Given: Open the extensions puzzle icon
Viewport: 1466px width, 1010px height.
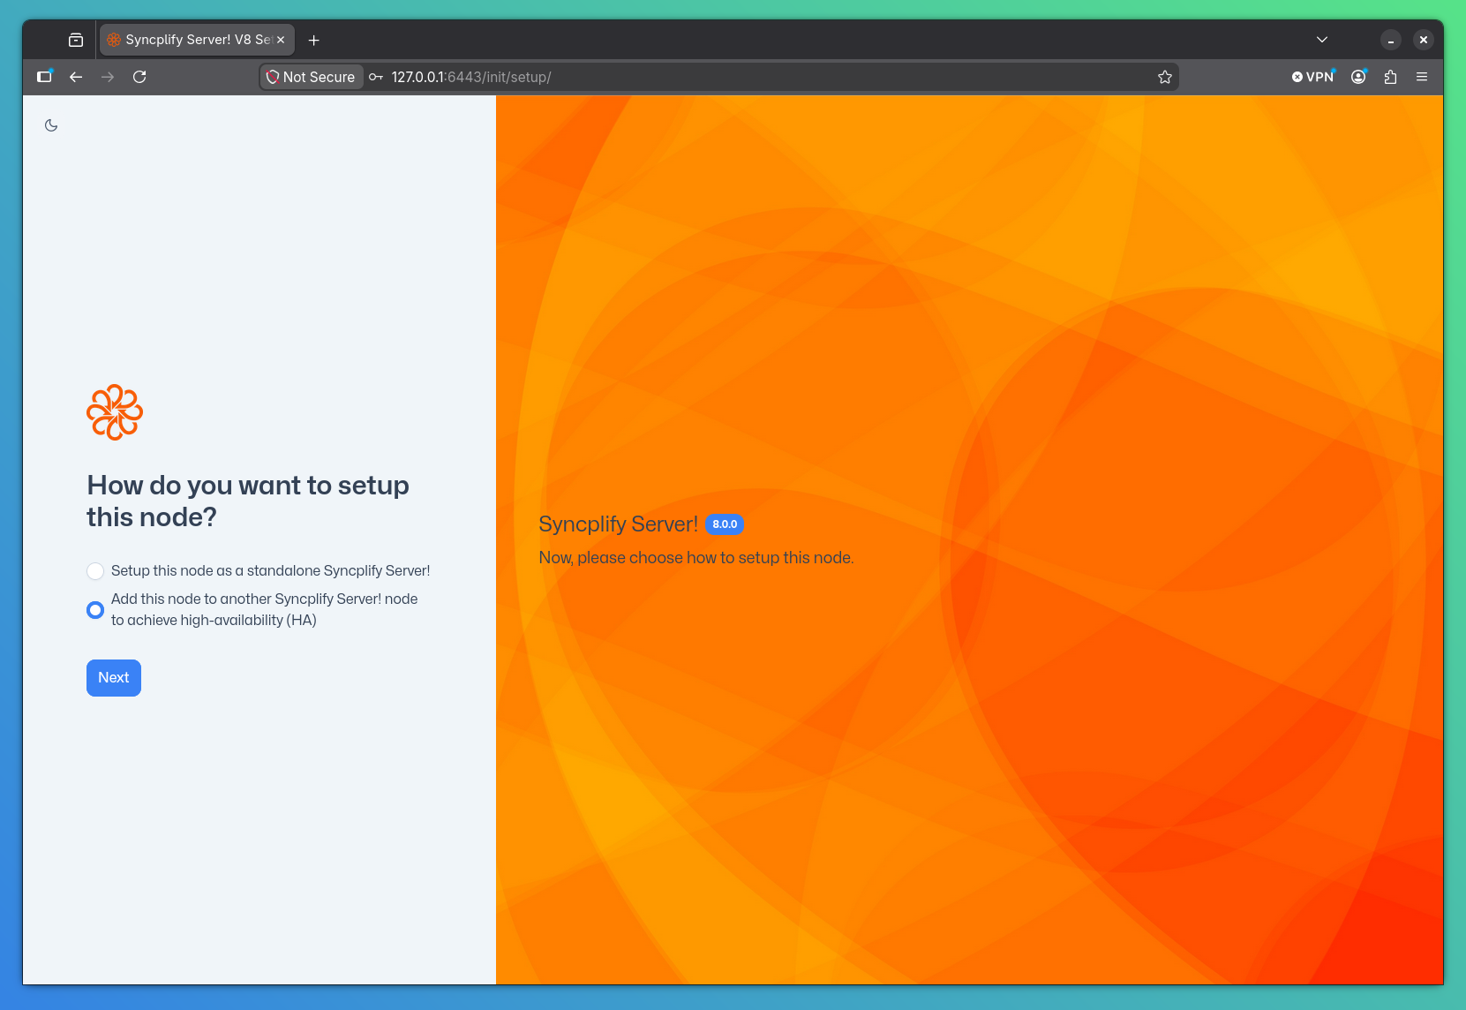Looking at the screenshot, I should tap(1391, 77).
